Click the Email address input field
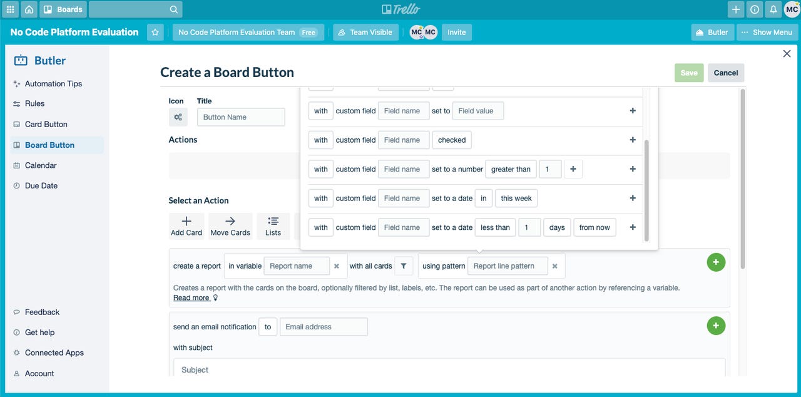The height and width of the screenshot is (397, 801). click(324, 326)
